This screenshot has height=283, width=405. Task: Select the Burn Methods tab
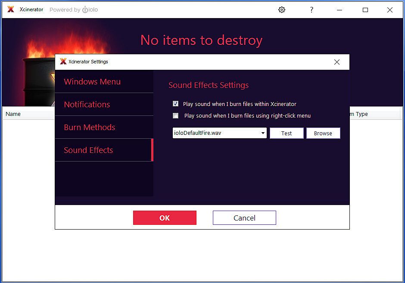pos(104,127)
